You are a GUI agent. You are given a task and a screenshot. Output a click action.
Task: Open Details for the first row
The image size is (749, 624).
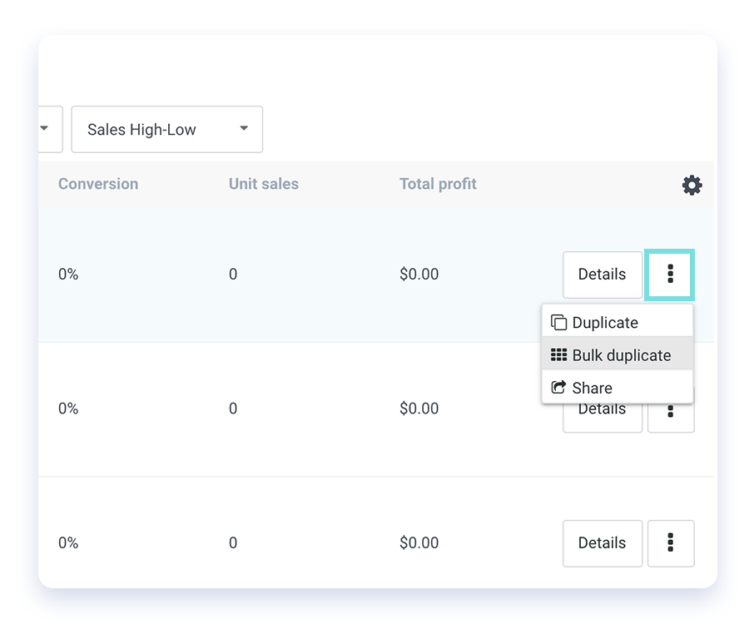click(x=603, y=275)
